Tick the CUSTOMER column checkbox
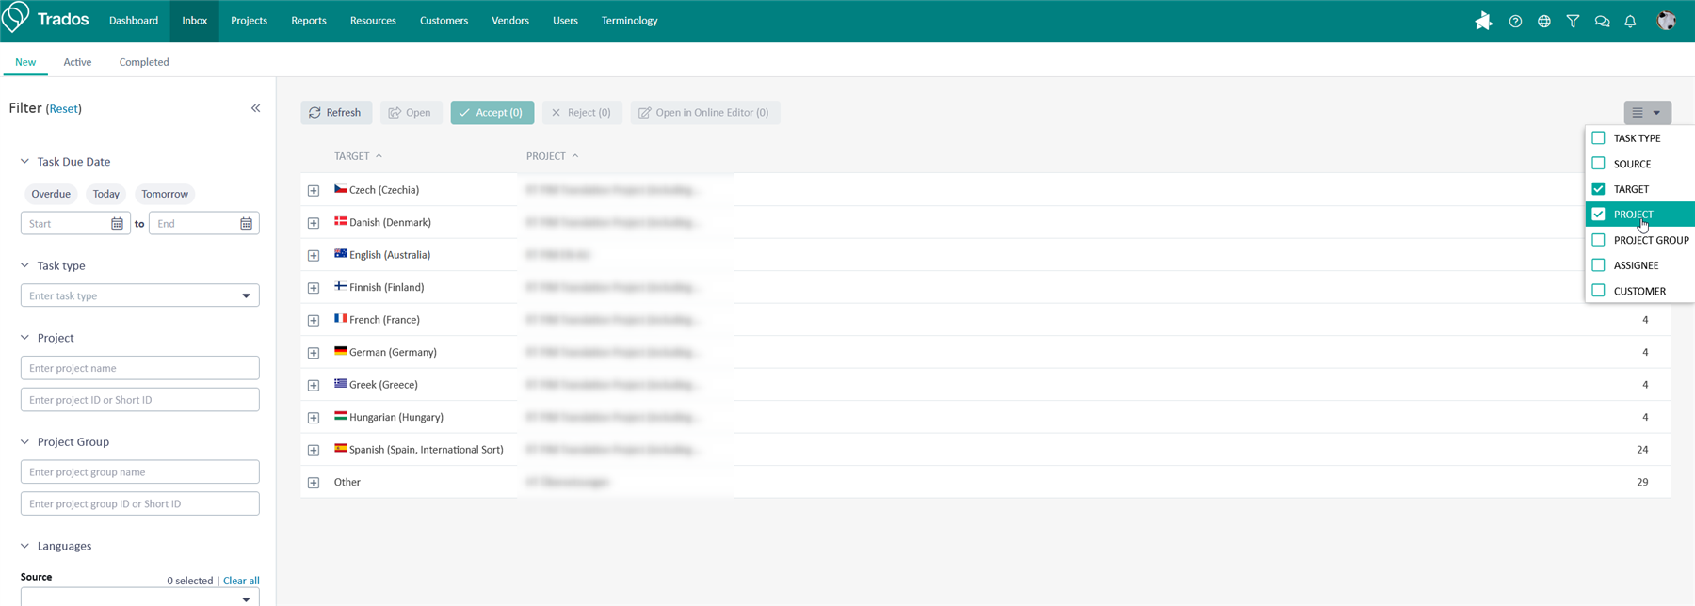Image resolution: width=1695 pixels, height=606 pixels. [x=1598, y=291]
